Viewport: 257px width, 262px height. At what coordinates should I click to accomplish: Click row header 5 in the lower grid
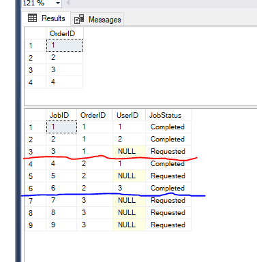pos(35,176)
